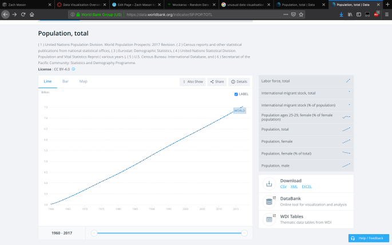
Task: Download data as EXCEL
Action: pyautogui.click(x=307, y=187)
